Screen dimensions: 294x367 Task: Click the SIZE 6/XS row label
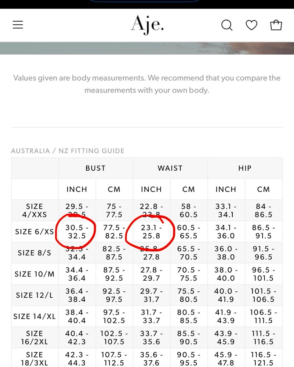35,232
